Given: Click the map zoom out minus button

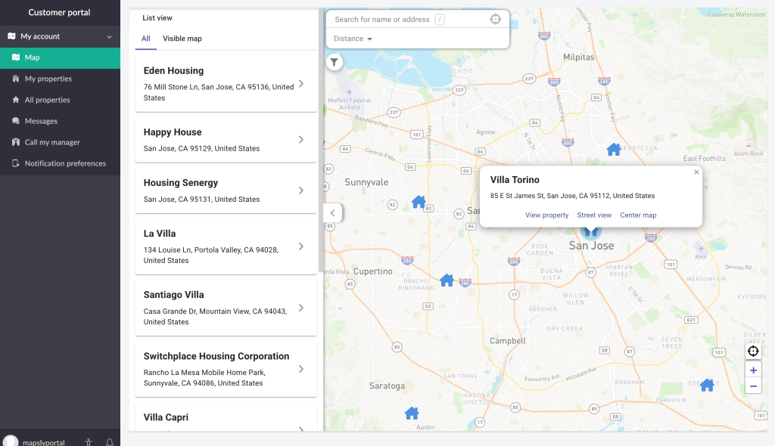Looking at the screenshot, I should [753, 387].
